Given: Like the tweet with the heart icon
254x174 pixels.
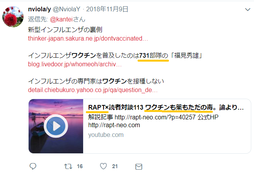Looking at the screenshot, I should click(103, 166).
